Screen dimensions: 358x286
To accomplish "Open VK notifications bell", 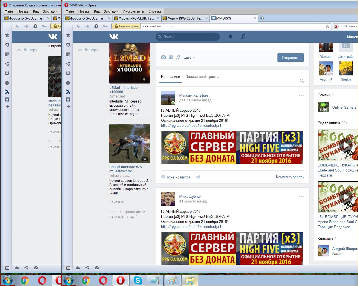I will click(230, 37).
